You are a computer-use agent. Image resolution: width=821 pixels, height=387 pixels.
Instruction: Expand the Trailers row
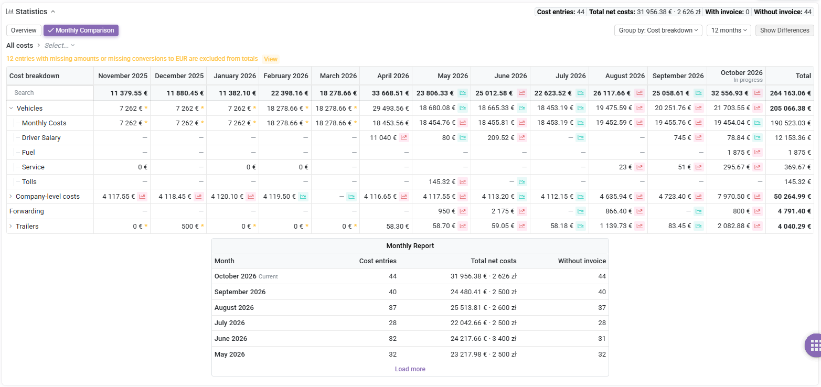(11, 227)
